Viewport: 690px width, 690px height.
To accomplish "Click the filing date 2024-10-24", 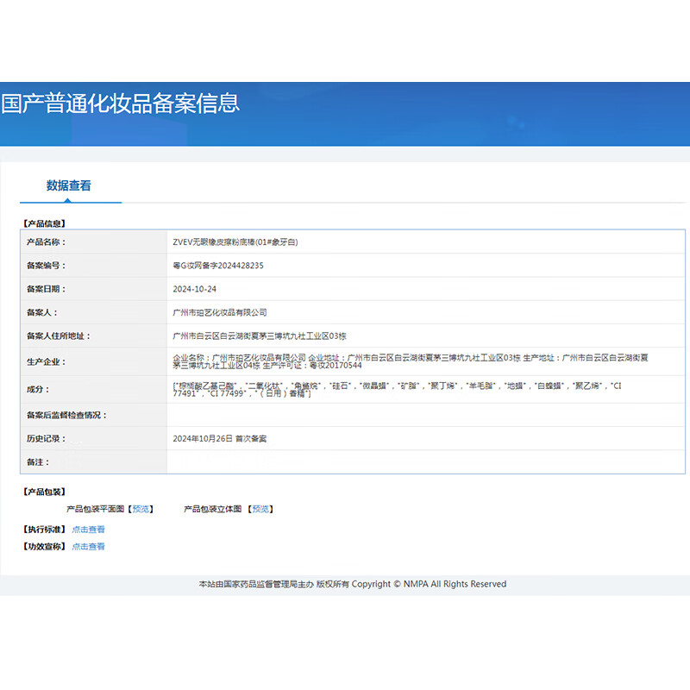I will [193, 289].
